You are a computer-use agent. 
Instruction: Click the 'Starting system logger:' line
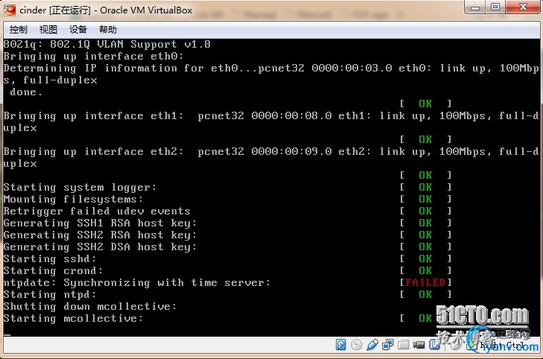(80, 187)
